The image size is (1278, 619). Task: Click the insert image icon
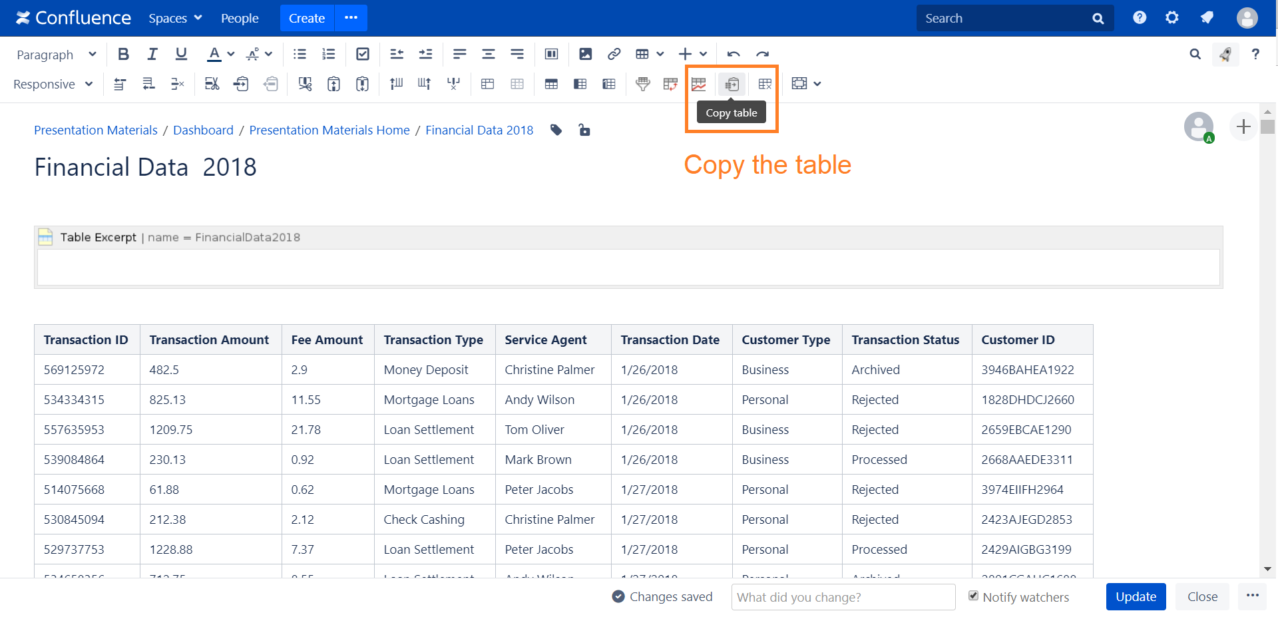pyautogui.click(x=585, y=54)
